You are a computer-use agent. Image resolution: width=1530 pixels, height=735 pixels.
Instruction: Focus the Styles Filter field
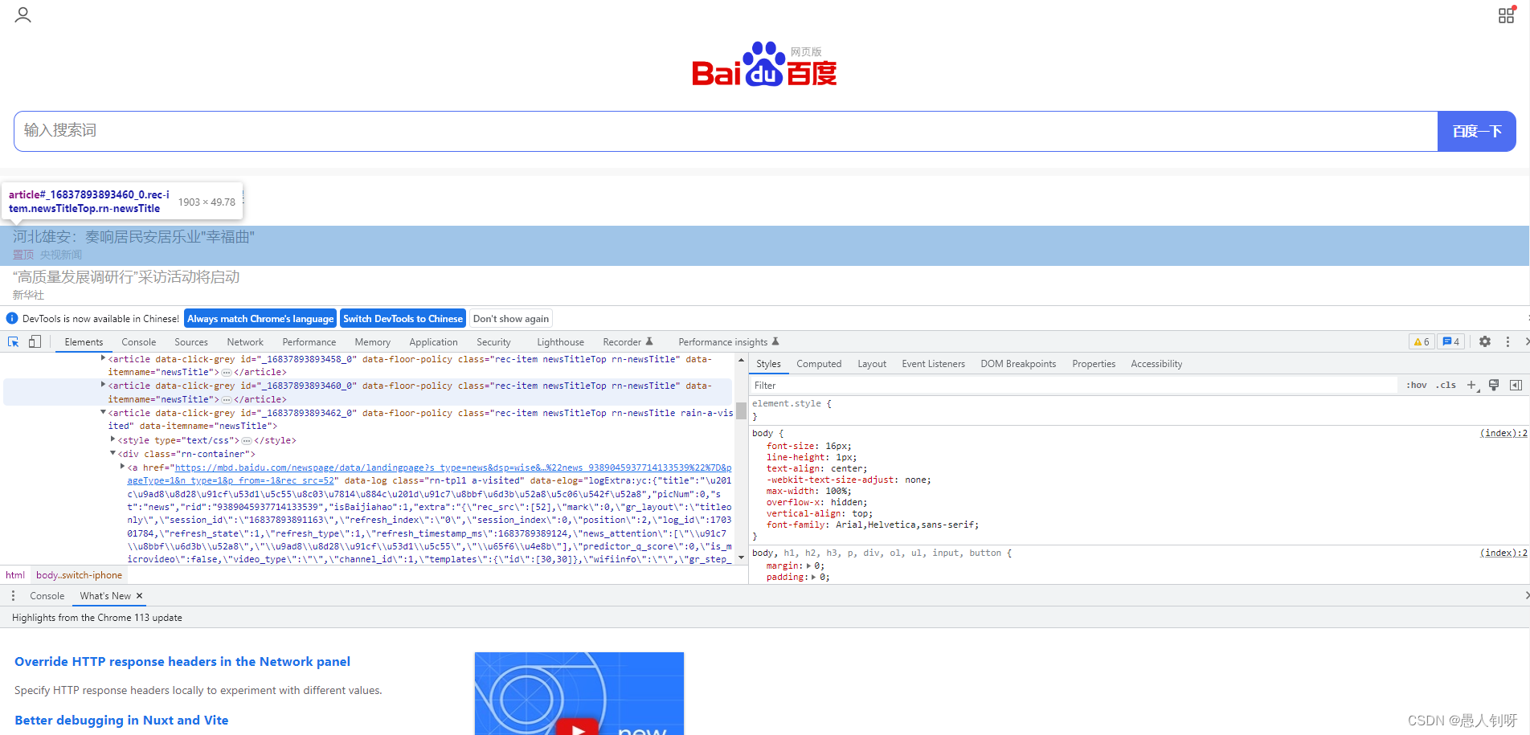click(1074, 386)
